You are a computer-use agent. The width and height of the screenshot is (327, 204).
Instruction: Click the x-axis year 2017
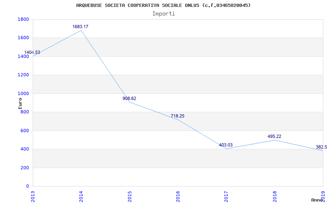[226, 197]
